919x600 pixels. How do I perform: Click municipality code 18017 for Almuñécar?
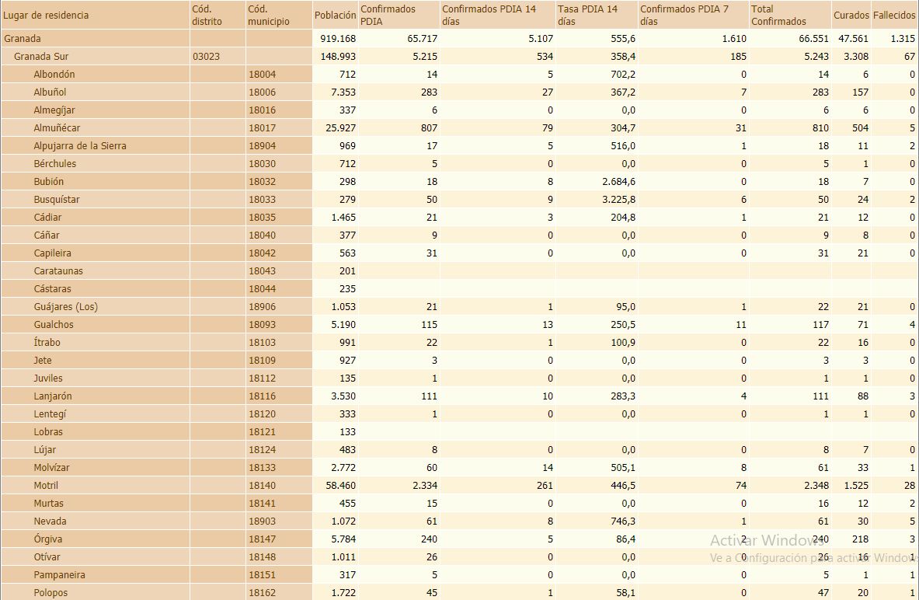[x=262, y=128]
